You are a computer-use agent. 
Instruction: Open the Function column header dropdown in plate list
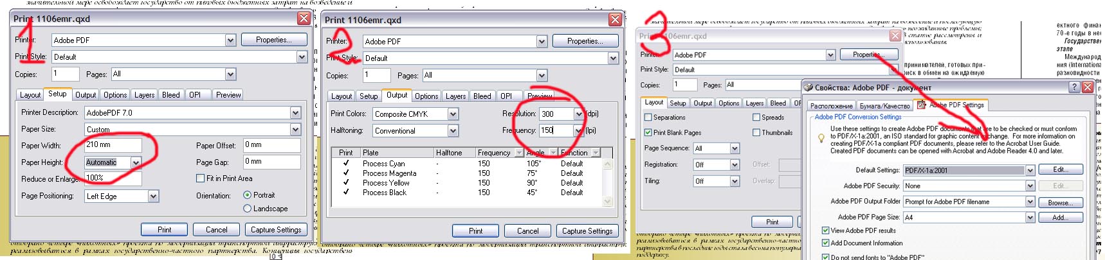tap(596, 153)
